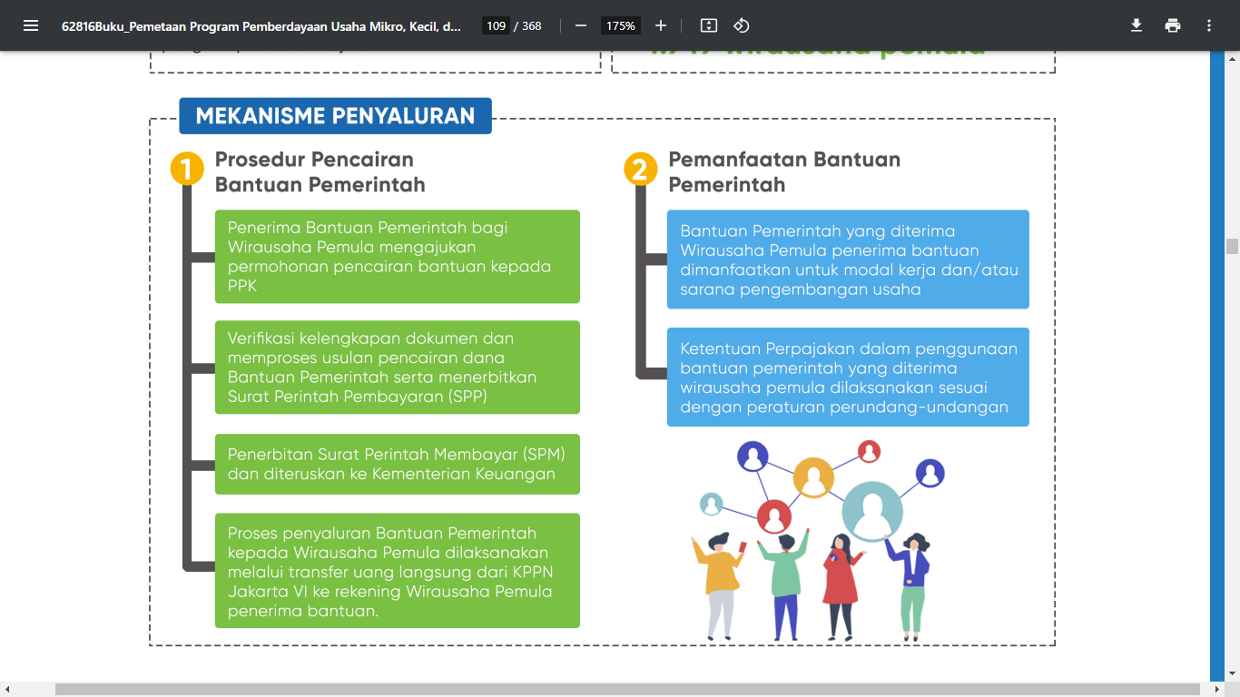1240x697 pixels.
Task: Click blue box starting 'Bantuan Pemerintah yang diterima'
Action: (x=848, y=260)
